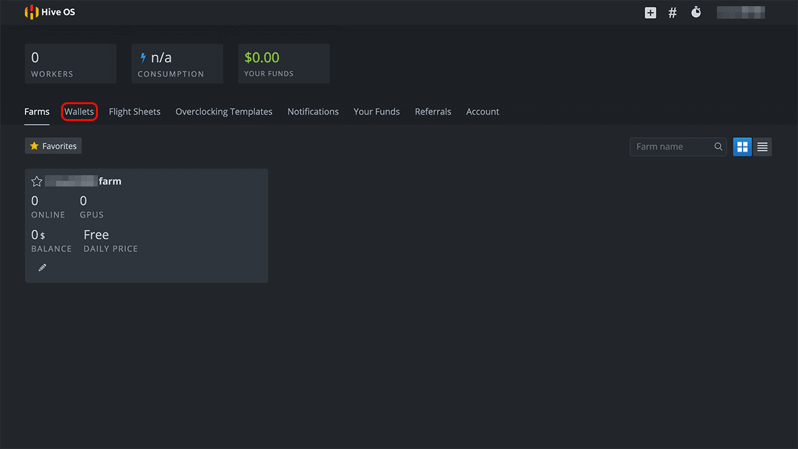Open the Wallets tab
This screenshot has width=798, height=449.
(79, 112)
